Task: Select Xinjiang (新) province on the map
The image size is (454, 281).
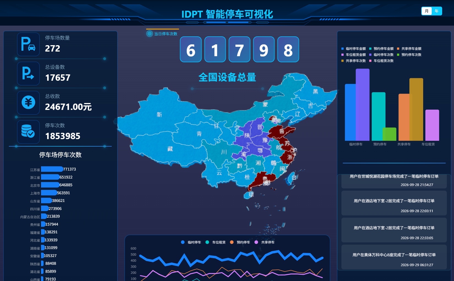Action: pos(159,115)
